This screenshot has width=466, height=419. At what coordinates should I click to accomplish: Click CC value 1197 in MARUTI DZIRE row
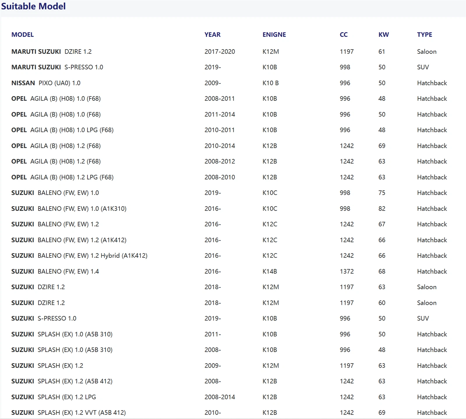[347, 52]
